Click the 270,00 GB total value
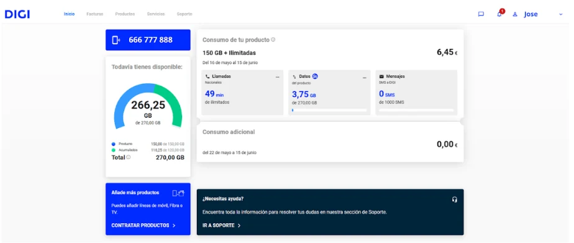Image resolution: width=574 pixels, height=243 pixels. coord(170,157)
